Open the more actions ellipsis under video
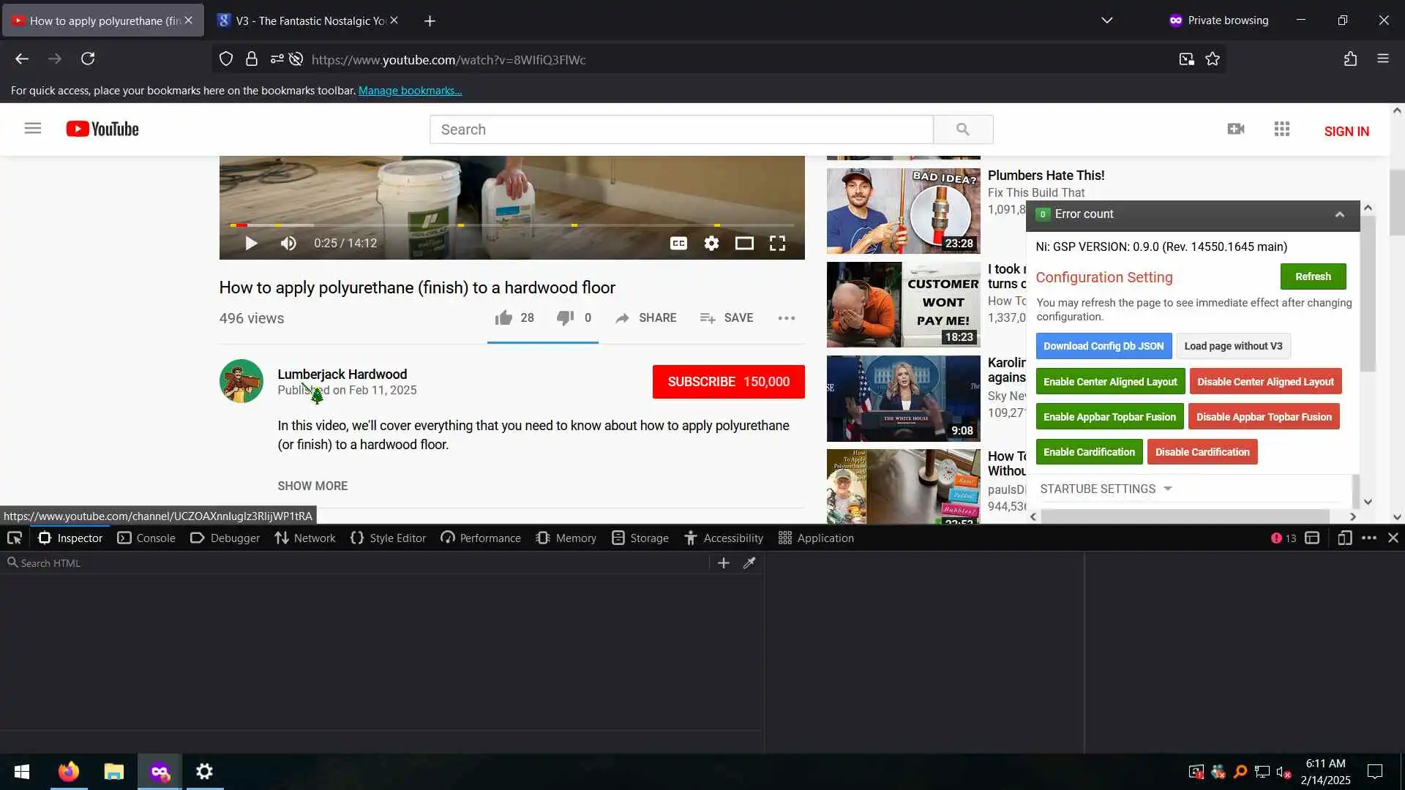This screenshot has width=1405, height=790. point(786,318)
